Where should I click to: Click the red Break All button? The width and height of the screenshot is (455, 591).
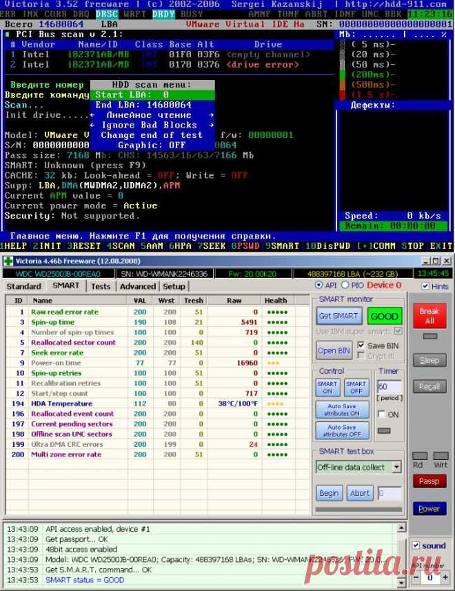pos(429,316)
